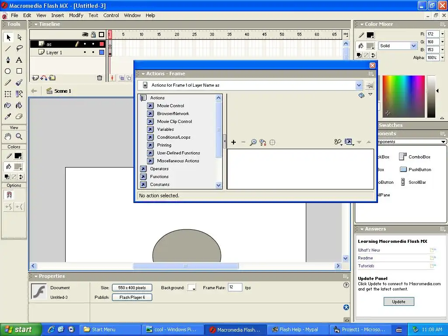Select the Eyedropper tool

point(8,116)
